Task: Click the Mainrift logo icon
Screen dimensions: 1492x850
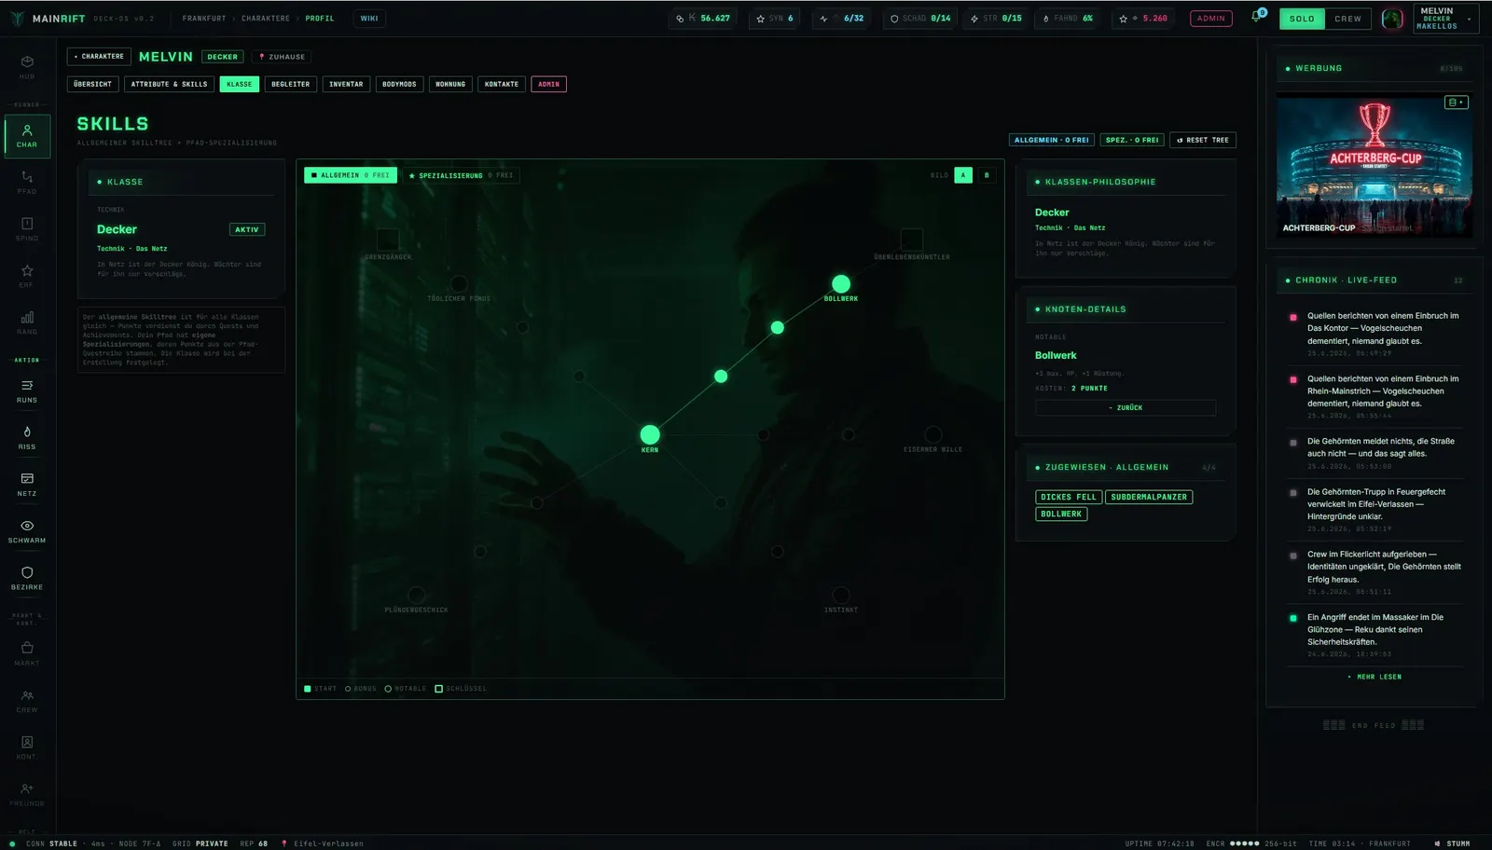Action: [18, 19]
